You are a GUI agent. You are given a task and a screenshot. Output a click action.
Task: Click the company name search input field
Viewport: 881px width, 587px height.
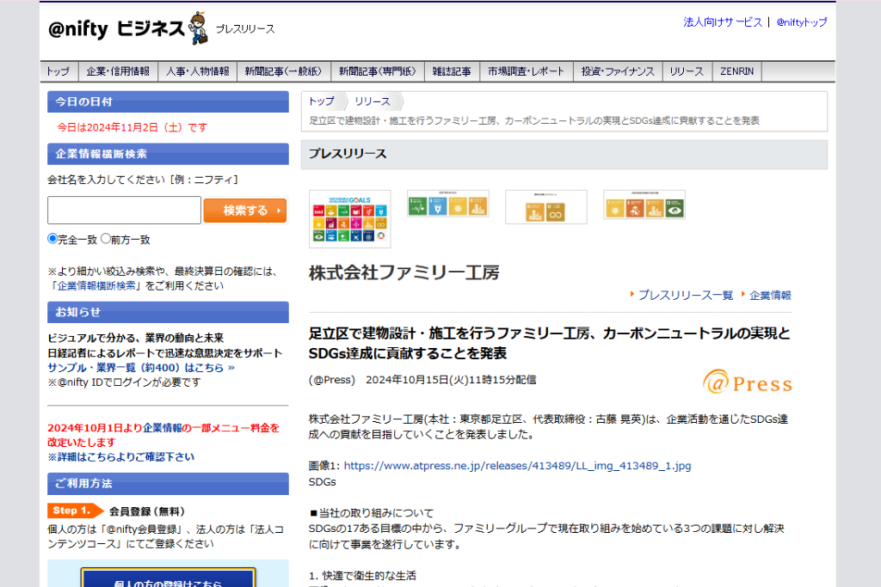point(124,211)
